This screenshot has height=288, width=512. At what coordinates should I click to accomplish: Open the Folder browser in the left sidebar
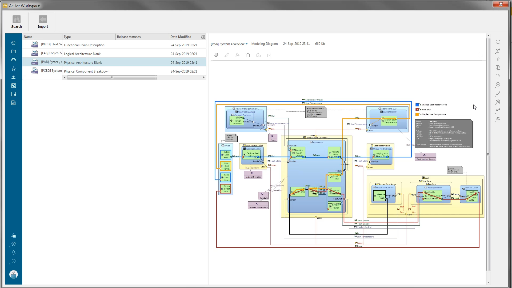pyautogui.click(x=13, y=51)
